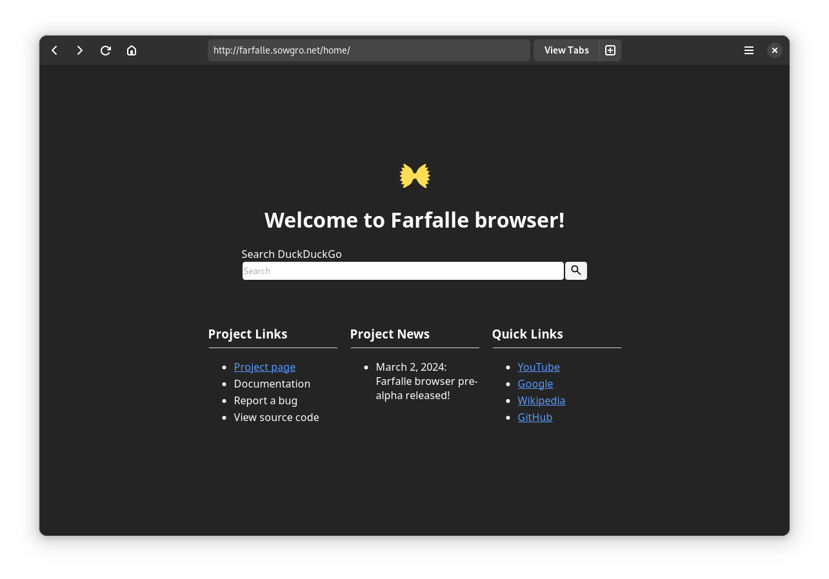829x579 pixels.
Task: Click the View Tabs button
Action: click(566, 50)
